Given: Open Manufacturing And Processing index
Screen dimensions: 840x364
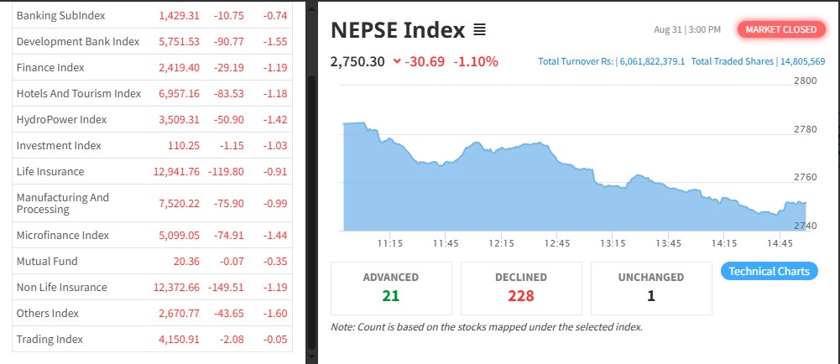Looking at the screenshot, I should tap(63, 203).
